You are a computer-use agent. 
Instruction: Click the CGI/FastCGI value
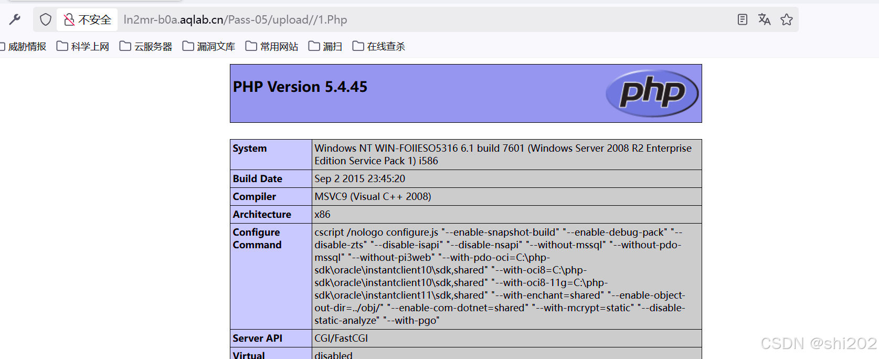pyautogui.click(x=341, y=339)
